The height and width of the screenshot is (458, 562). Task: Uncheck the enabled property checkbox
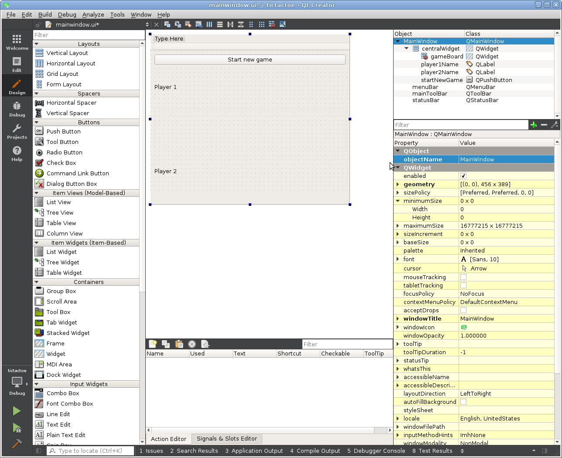click(463, 176)
